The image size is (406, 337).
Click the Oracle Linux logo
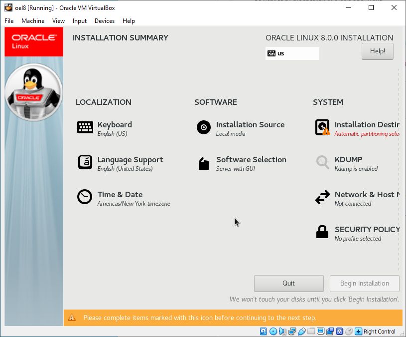click(x=34, y=42)
